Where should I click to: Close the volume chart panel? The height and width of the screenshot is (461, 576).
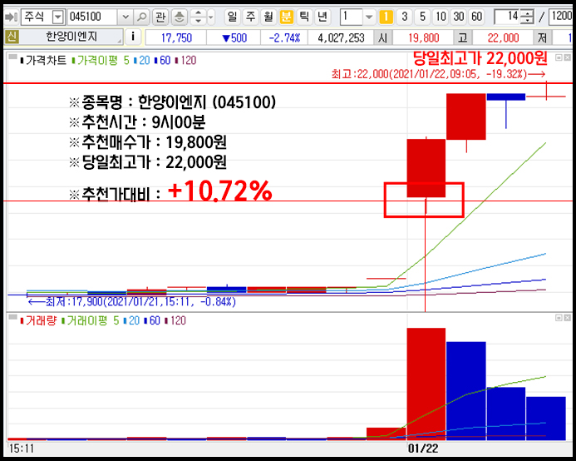(568, 318)
